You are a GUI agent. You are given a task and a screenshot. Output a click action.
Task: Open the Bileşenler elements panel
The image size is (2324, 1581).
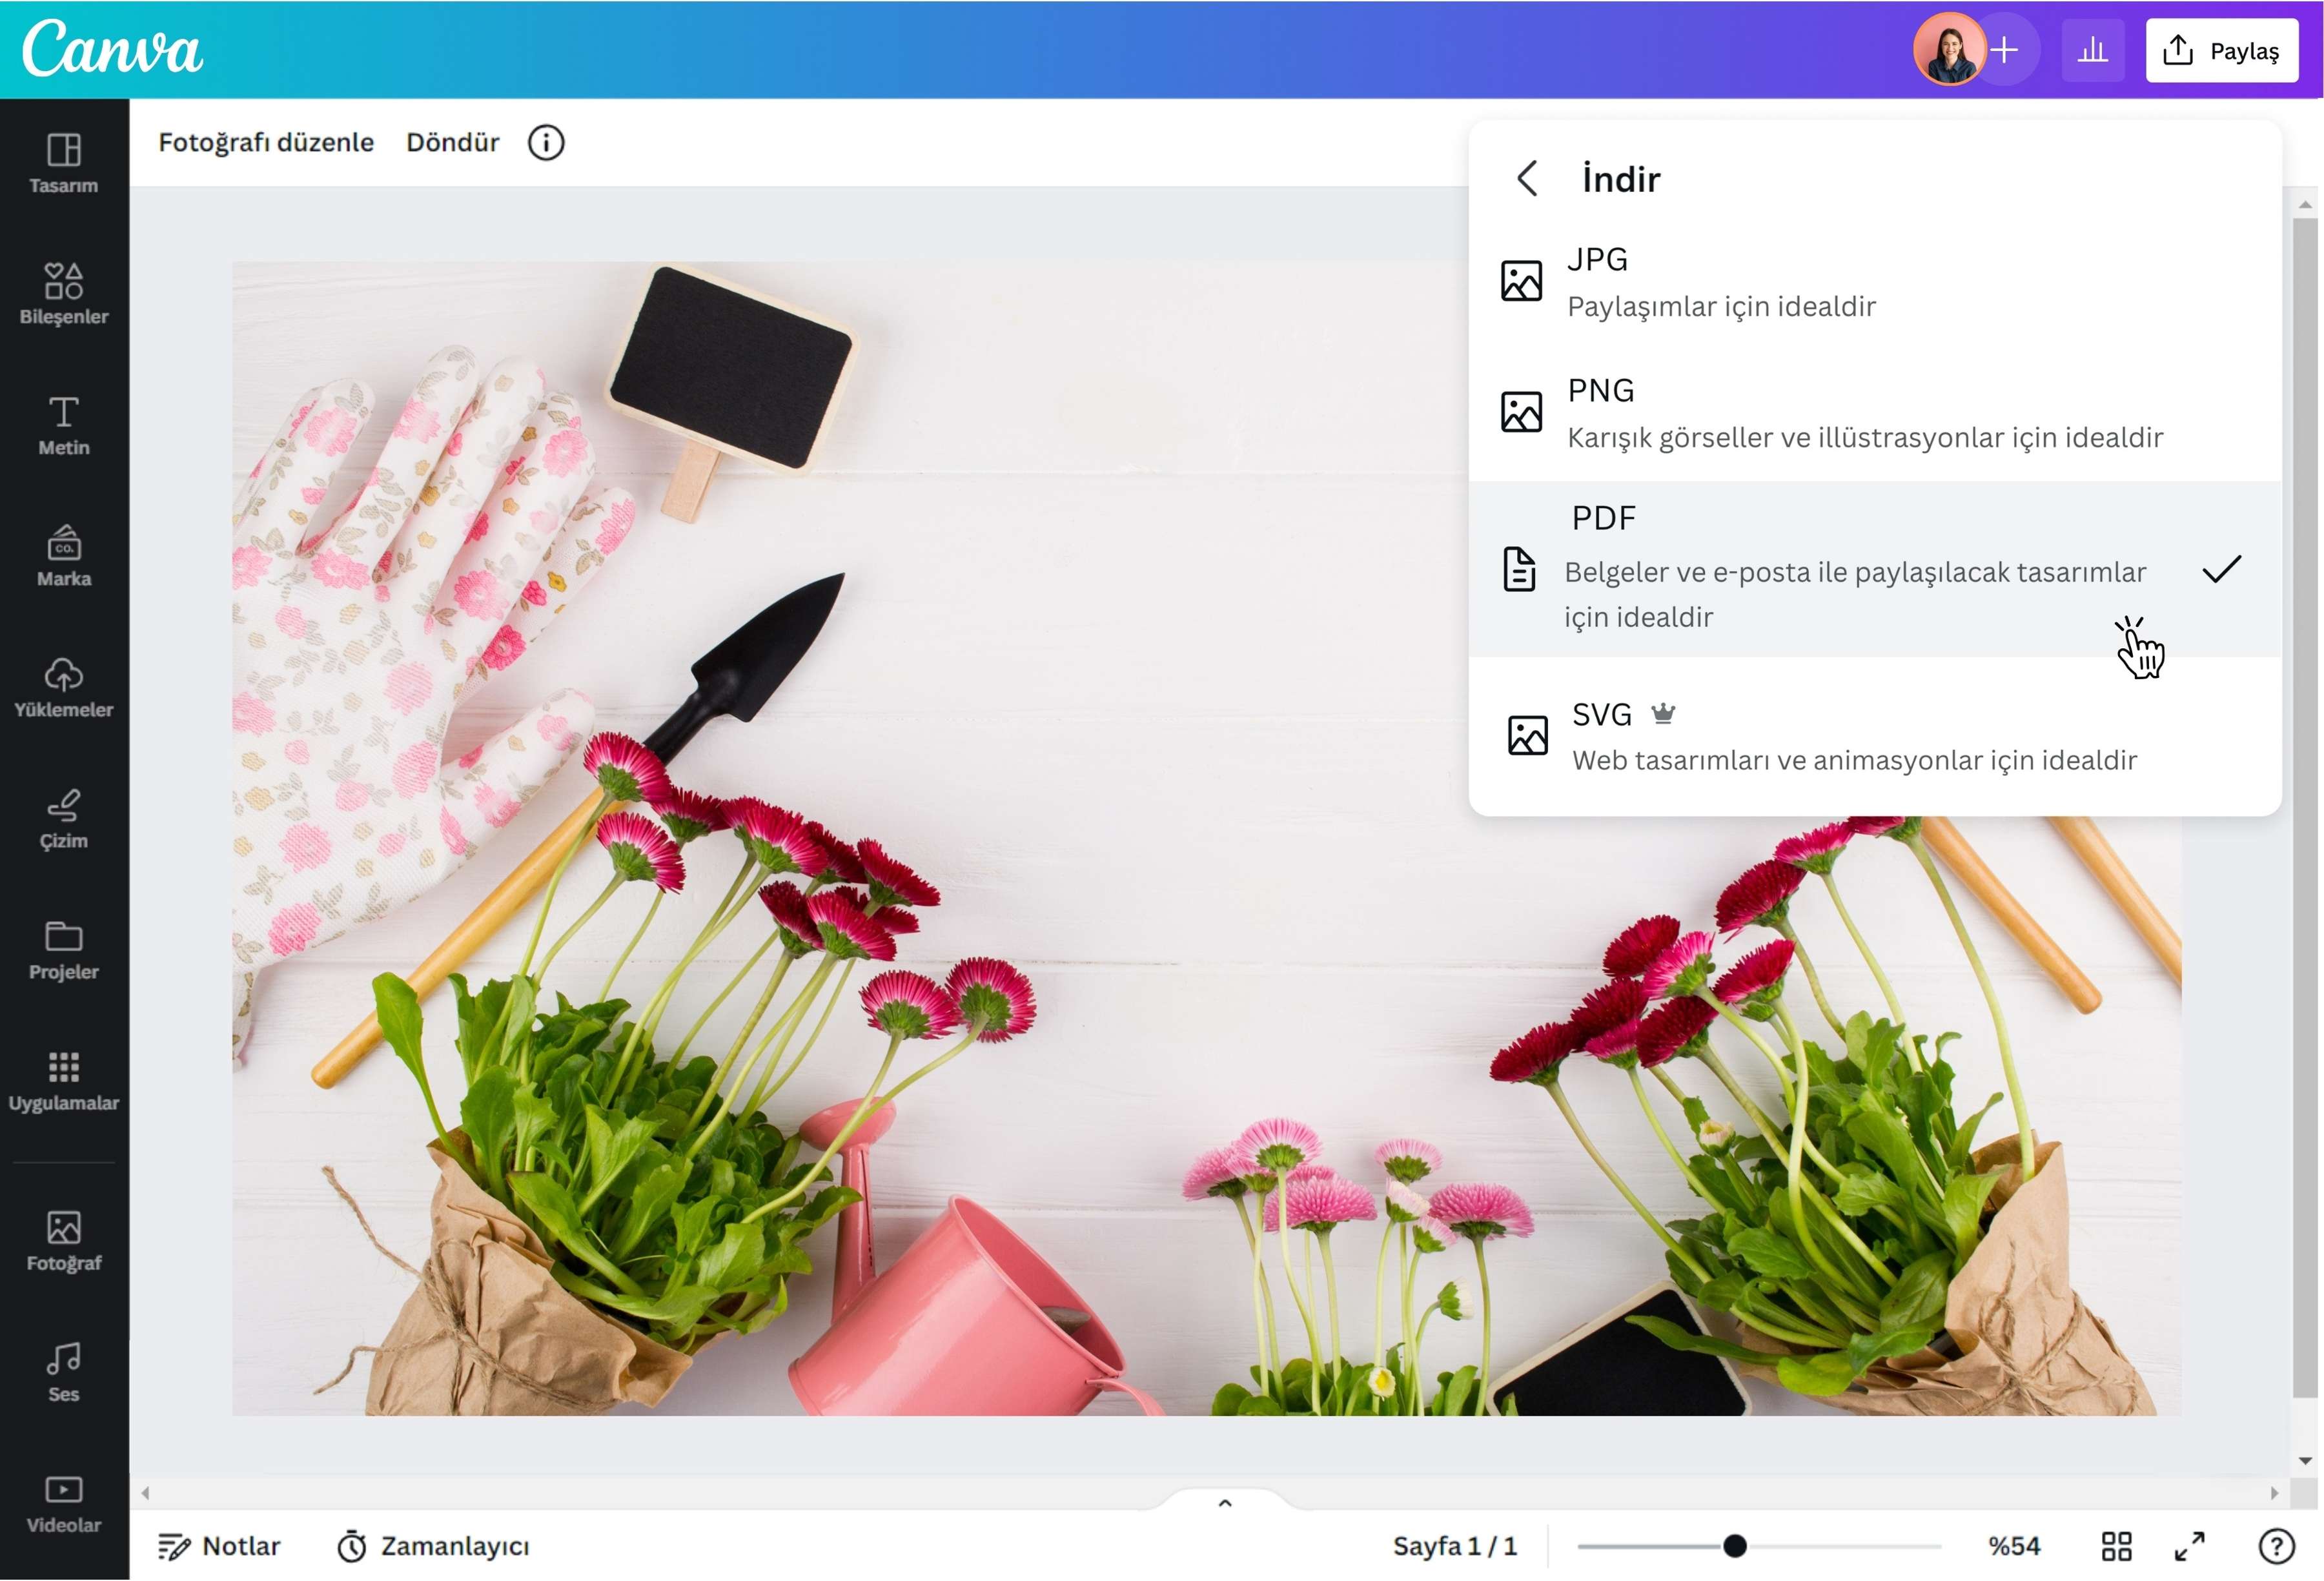pyautogui.click(x=63, y=294)
